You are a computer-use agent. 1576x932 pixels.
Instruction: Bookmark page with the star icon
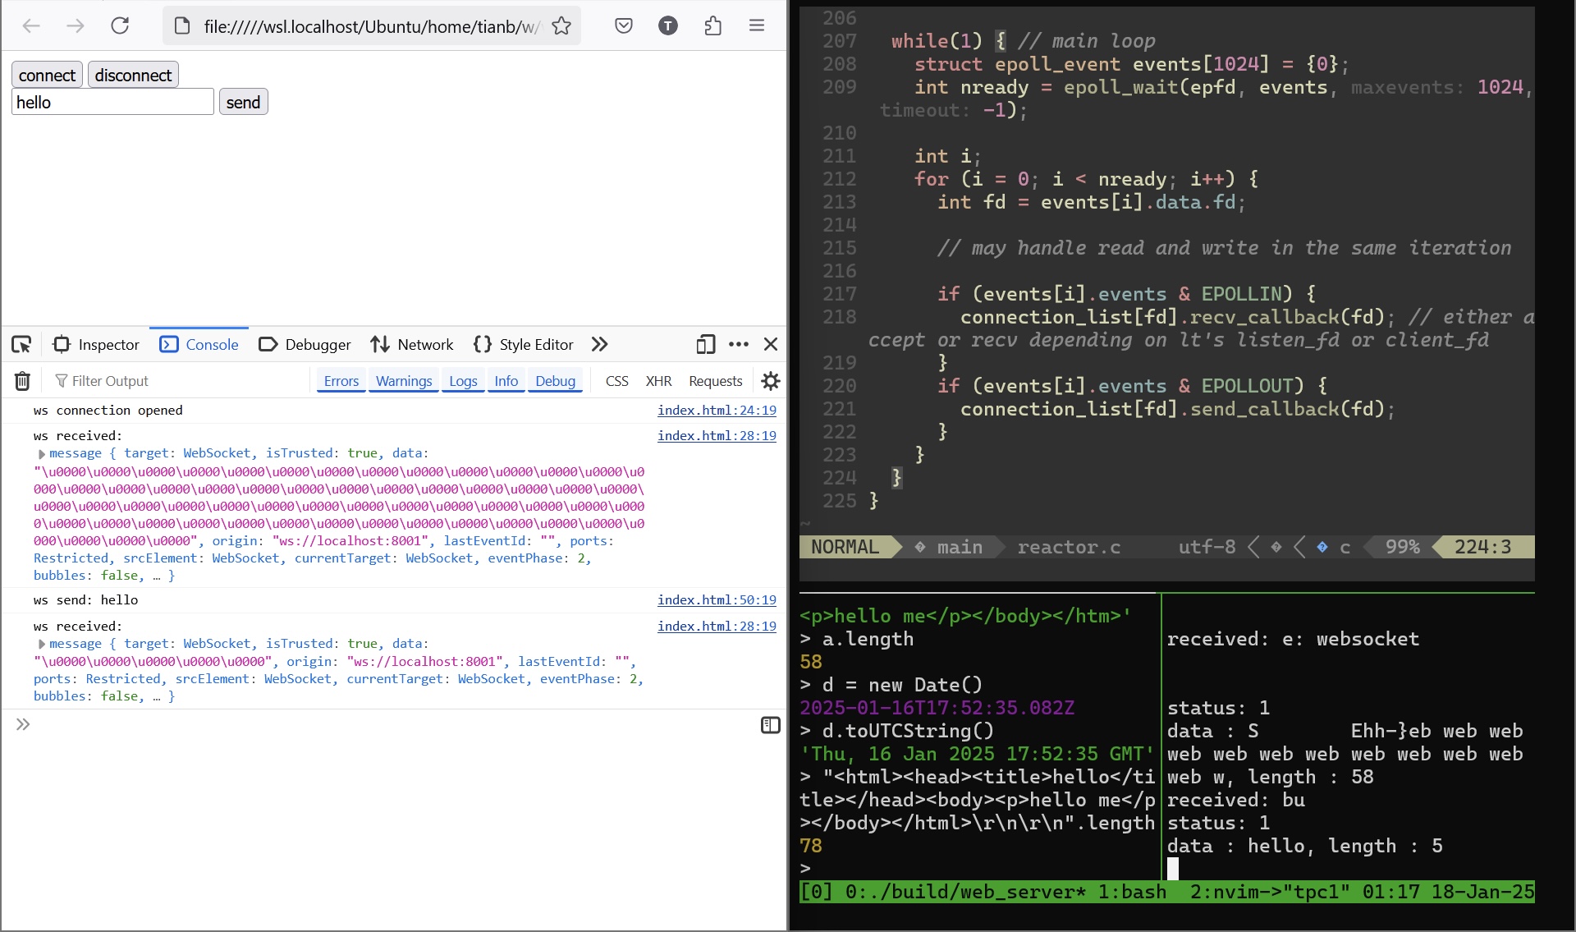[x=561, y=26]
